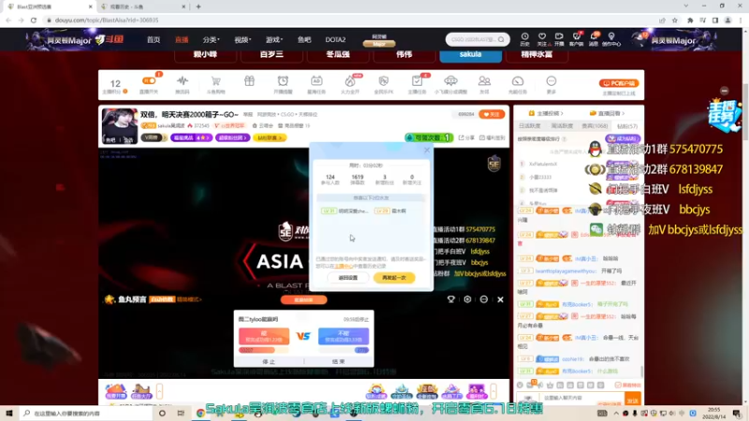The height and width of the screenshot is (421, 749).
Task: Open the checklist streamer task icon
Action: coord(417,80)
